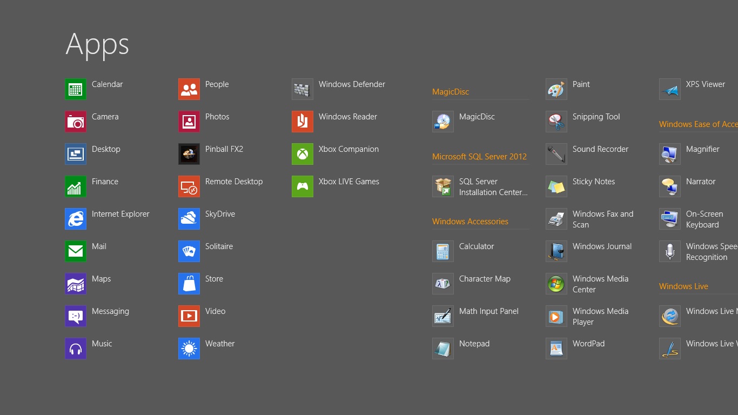This screenshot has width=738, height=415.
Task: Open the SkyDrive cloud icon
Action: point(189,219)
